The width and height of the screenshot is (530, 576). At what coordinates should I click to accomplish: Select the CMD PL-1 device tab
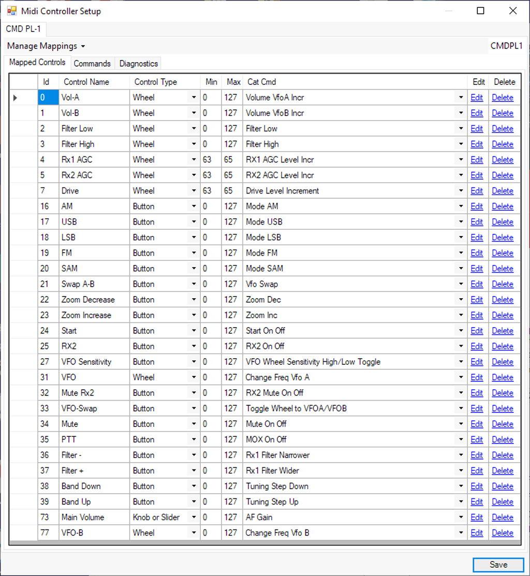[23, 28]
